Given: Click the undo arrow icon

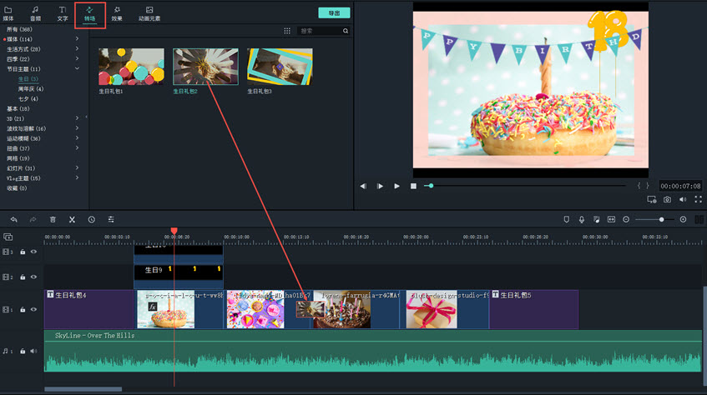Looking at the screenshot, I should [14, 219].
